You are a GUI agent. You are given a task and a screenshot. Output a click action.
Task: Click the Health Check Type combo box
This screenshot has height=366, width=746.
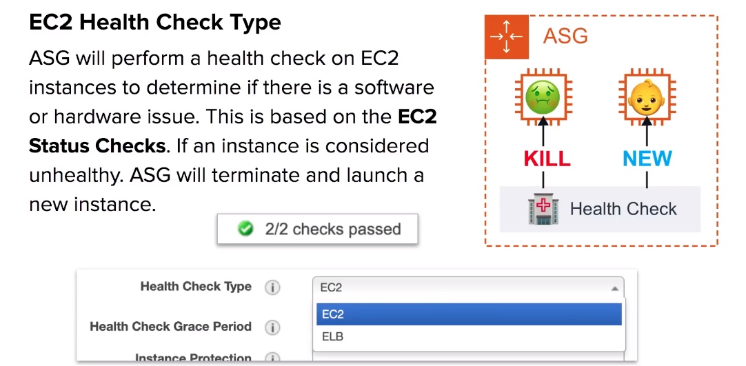coord(468,287)
